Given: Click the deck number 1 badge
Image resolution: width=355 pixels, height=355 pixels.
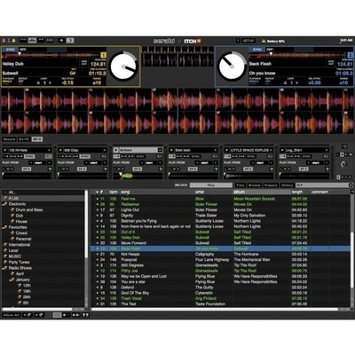Looking at the screenshot, I should 104,55.
